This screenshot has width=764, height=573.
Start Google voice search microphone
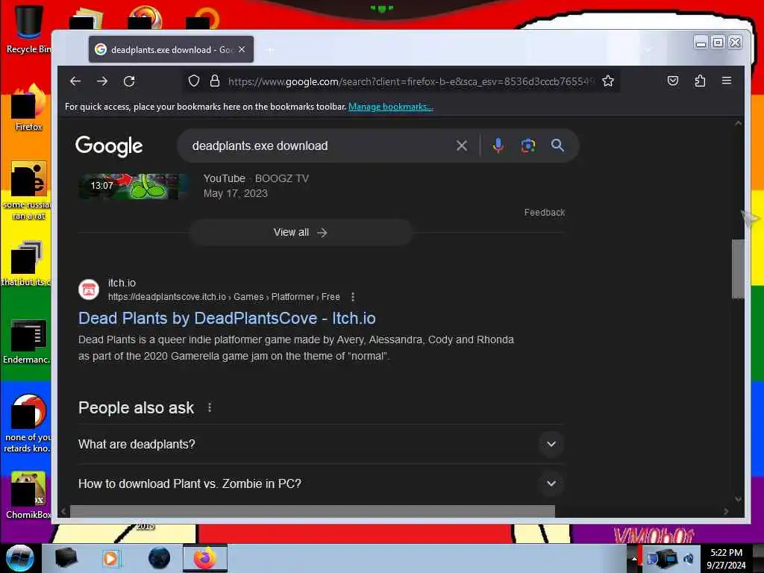pos(498,145)
